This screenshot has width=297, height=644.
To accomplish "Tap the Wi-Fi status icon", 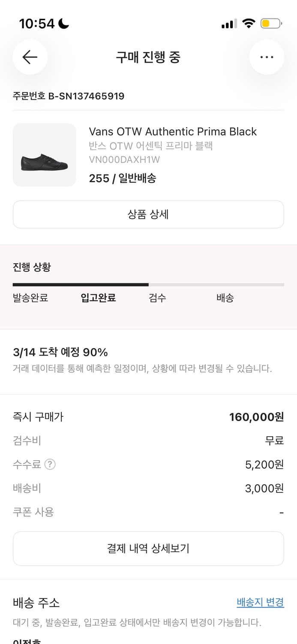I will (x=249, y=24).
